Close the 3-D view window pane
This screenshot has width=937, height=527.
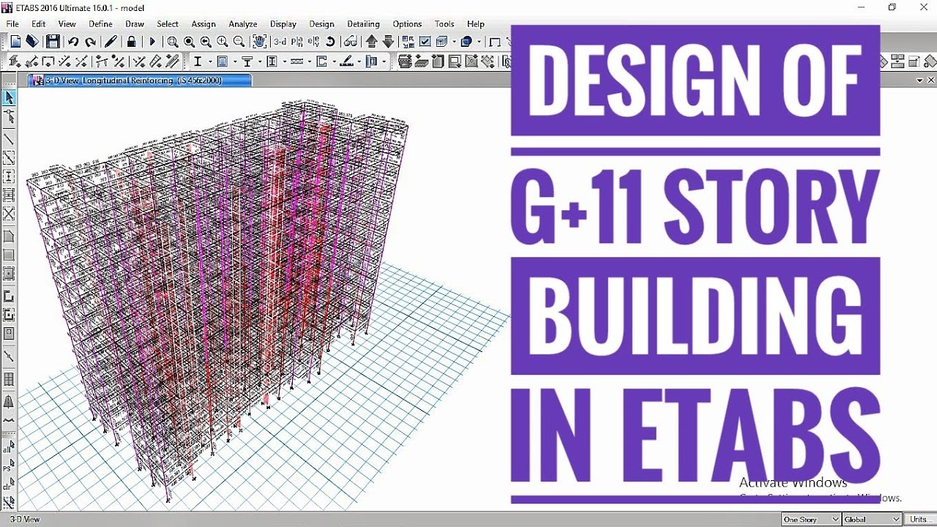(x=931, y=81)
